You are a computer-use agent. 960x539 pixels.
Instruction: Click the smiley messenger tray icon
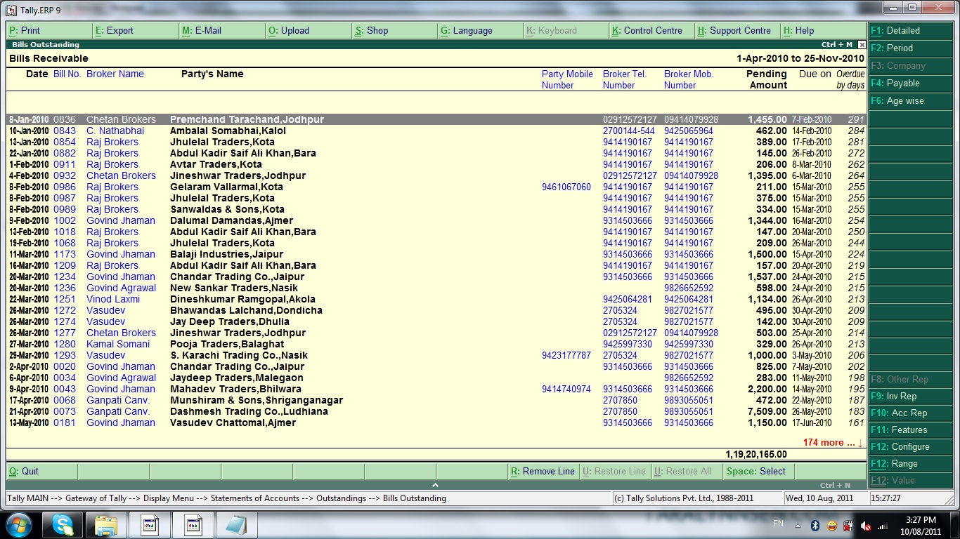point(832,525)
